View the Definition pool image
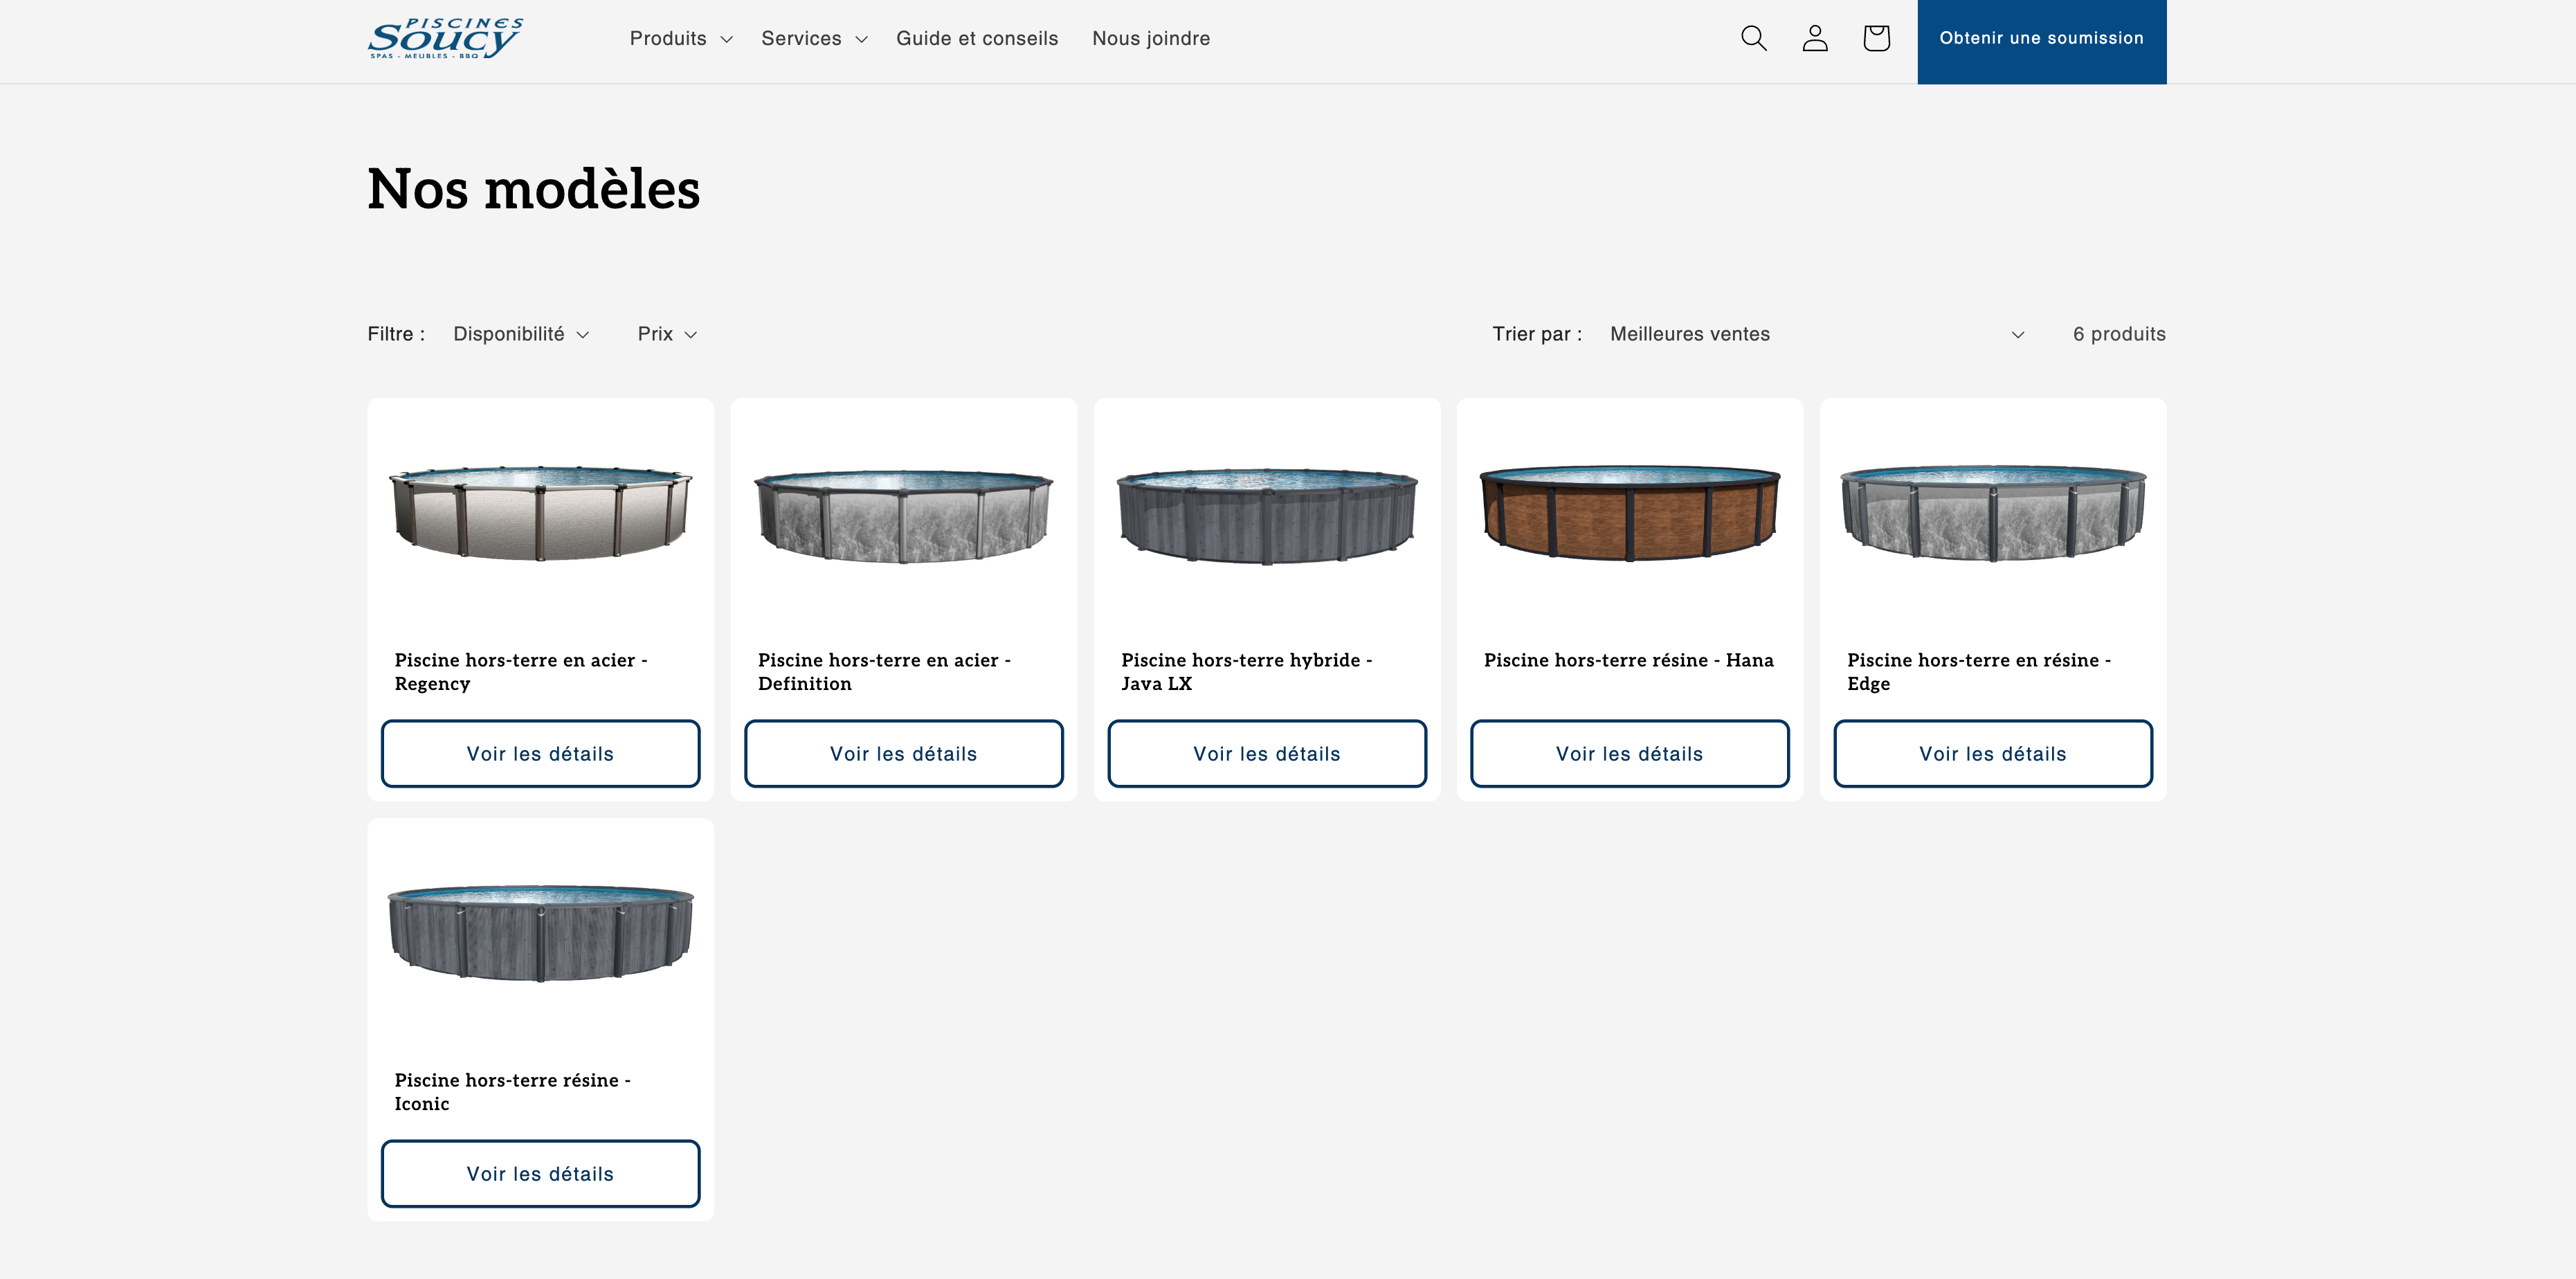Screen dimensions: 2576x1279 point(903,516)
